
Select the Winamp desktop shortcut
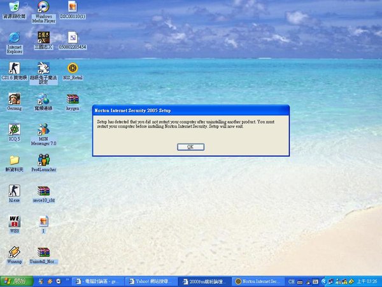(x=14, y=252)
